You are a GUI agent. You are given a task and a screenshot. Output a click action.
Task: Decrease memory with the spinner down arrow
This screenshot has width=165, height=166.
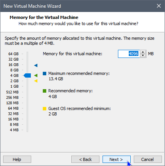(143, 56)
